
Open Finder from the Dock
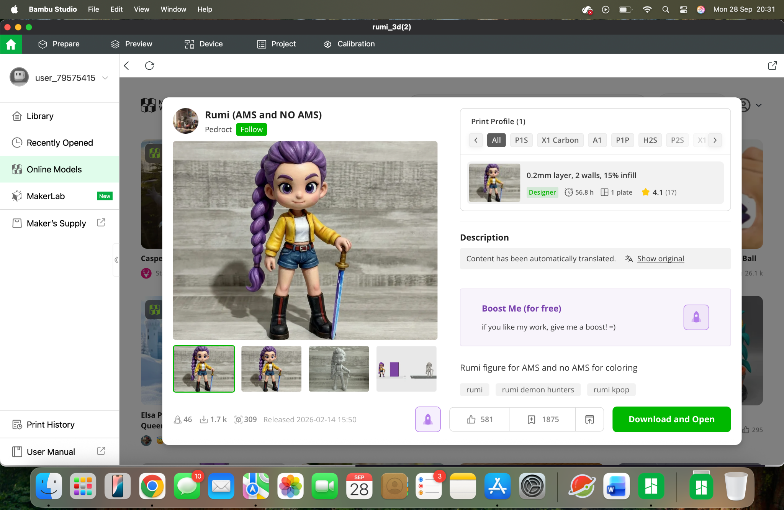pos(49,486)
